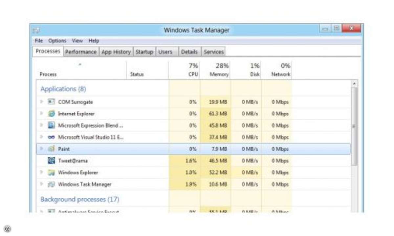Open the View menu
This screenshot has width=394, height=236.
click(x=77, y=41)
